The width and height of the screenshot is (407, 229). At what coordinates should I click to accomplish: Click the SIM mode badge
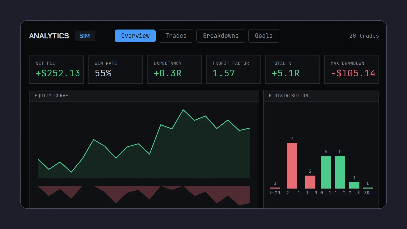[85, 36]
